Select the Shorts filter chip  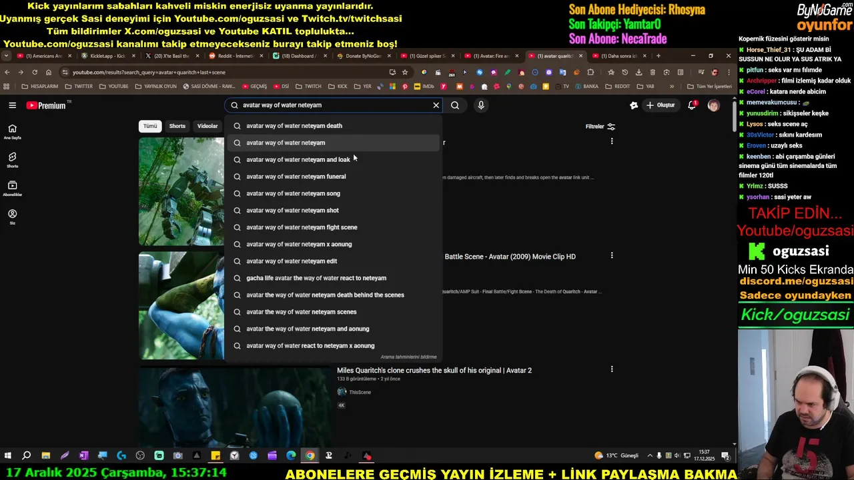pyautogui.click(x=177, y=126)
